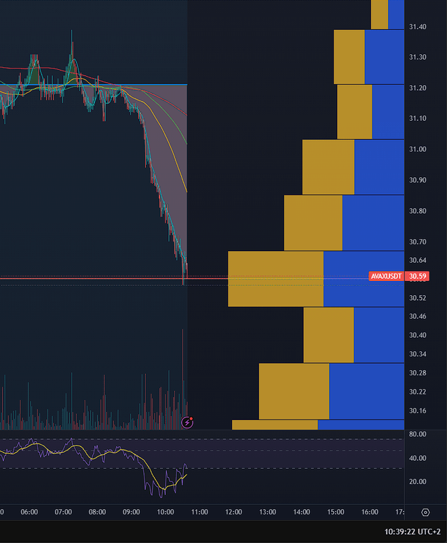Click the blue volume profile bar beside 30.22

(x=367, y=392)
